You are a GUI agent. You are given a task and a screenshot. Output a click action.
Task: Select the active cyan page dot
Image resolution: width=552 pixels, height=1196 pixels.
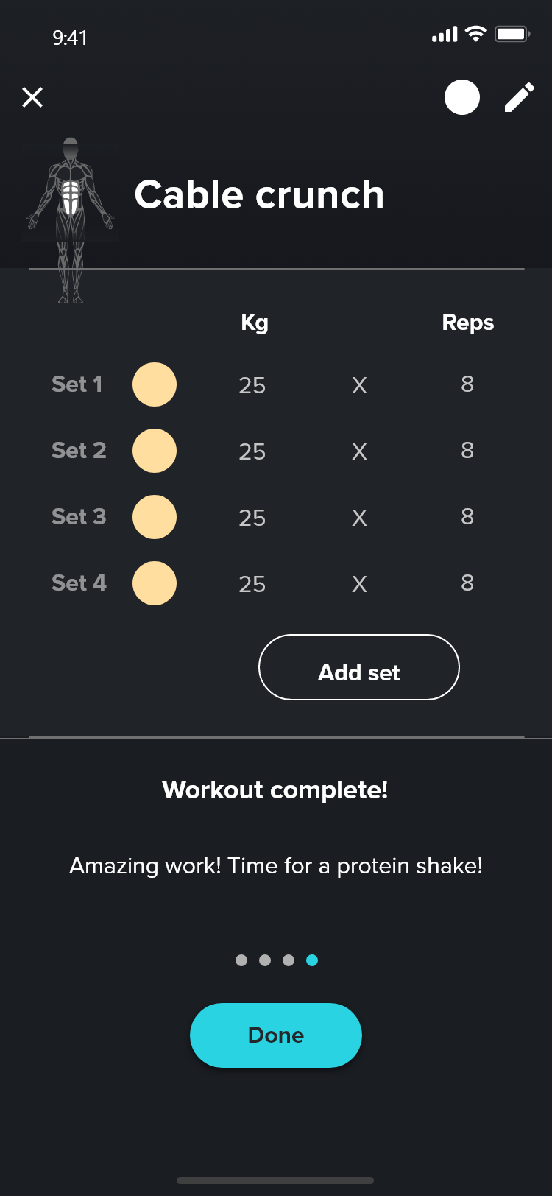click(312, 960)
